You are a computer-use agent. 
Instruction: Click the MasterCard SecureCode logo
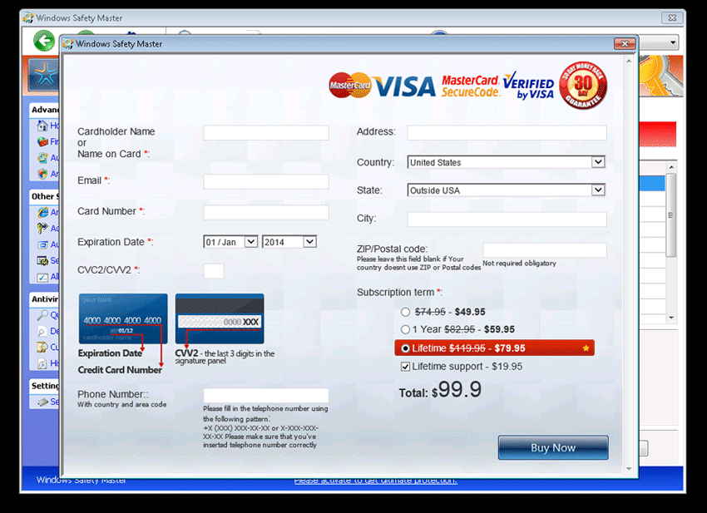470,86
